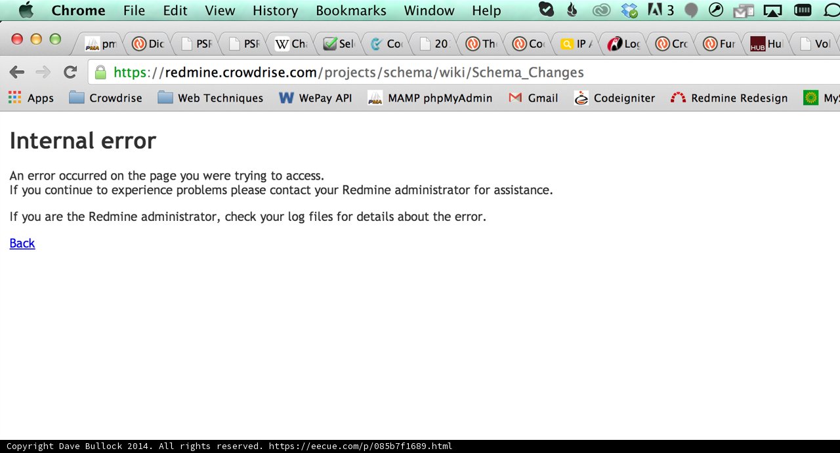Image resolution: width=840 pixels, height=453 pixels.
Task: Switch to the 'Dic' tab
Action: [x=148, y=44]
